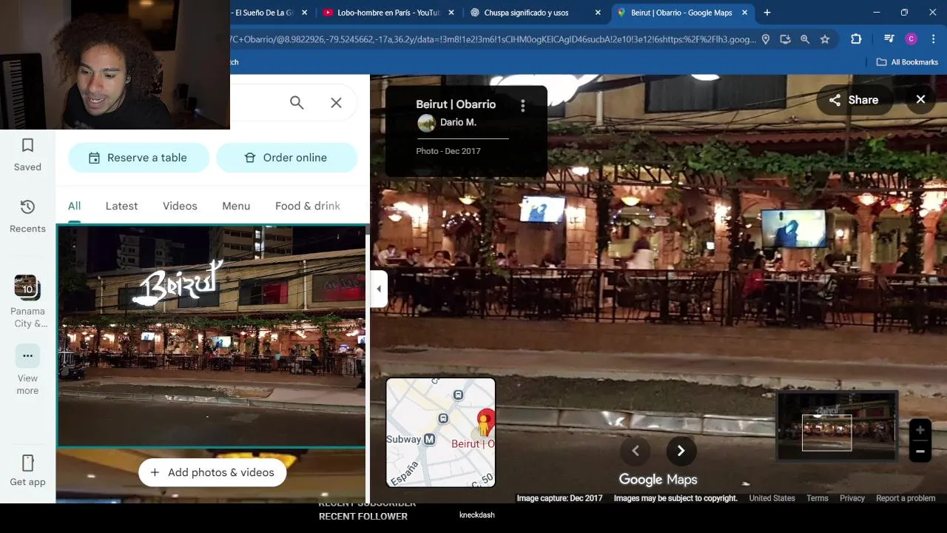Open Recents in the Maps sidebar
This screenshot has width=947, height=533.
pyautogui.click(x=27, y=216)
